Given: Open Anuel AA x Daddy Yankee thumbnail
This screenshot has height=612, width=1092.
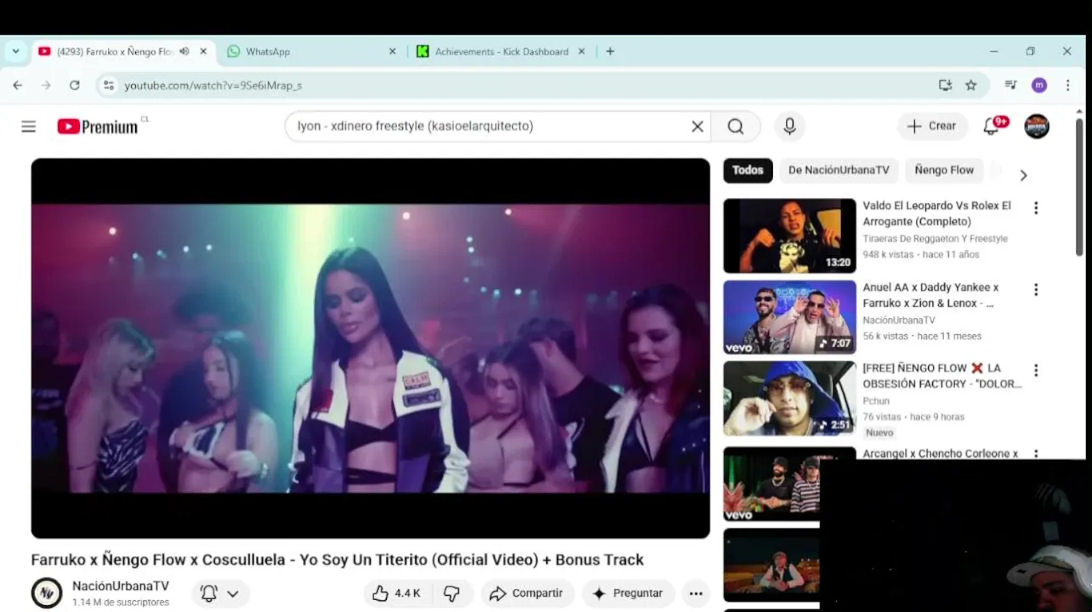Looking at the screenshot, I should click(789, 317).
